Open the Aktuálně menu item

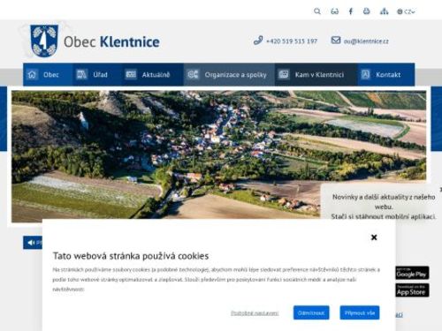(x=153, y=74)
